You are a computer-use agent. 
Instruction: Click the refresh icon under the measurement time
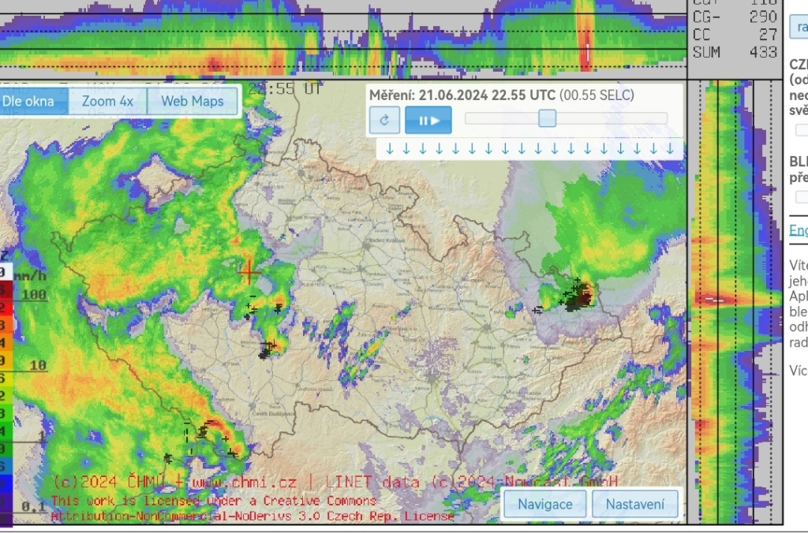click(x=384, y=121)
